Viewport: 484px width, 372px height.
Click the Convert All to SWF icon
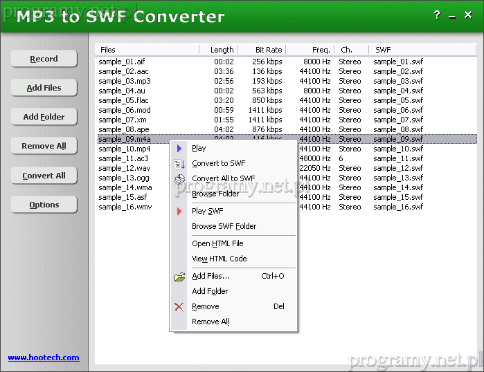[179, 179]
